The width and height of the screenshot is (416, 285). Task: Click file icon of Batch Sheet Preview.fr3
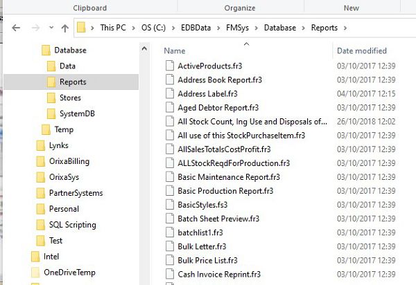coord(170,219)
